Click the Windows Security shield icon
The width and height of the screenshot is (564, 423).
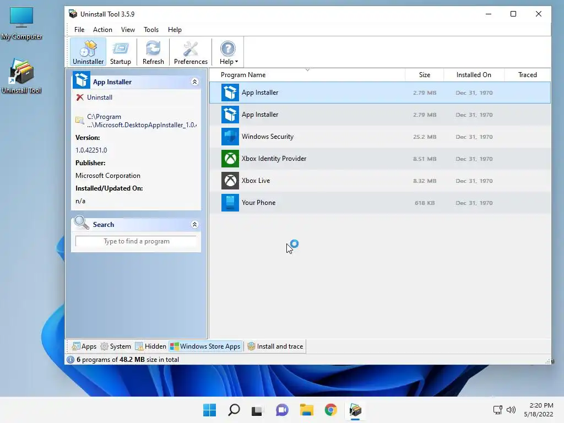coord(230,137)
